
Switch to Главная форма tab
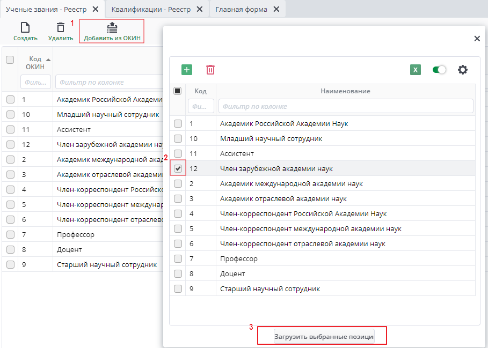point(241,9)
